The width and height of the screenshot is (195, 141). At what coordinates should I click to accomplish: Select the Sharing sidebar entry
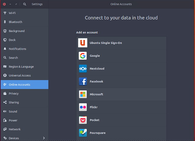coord(24,102)
